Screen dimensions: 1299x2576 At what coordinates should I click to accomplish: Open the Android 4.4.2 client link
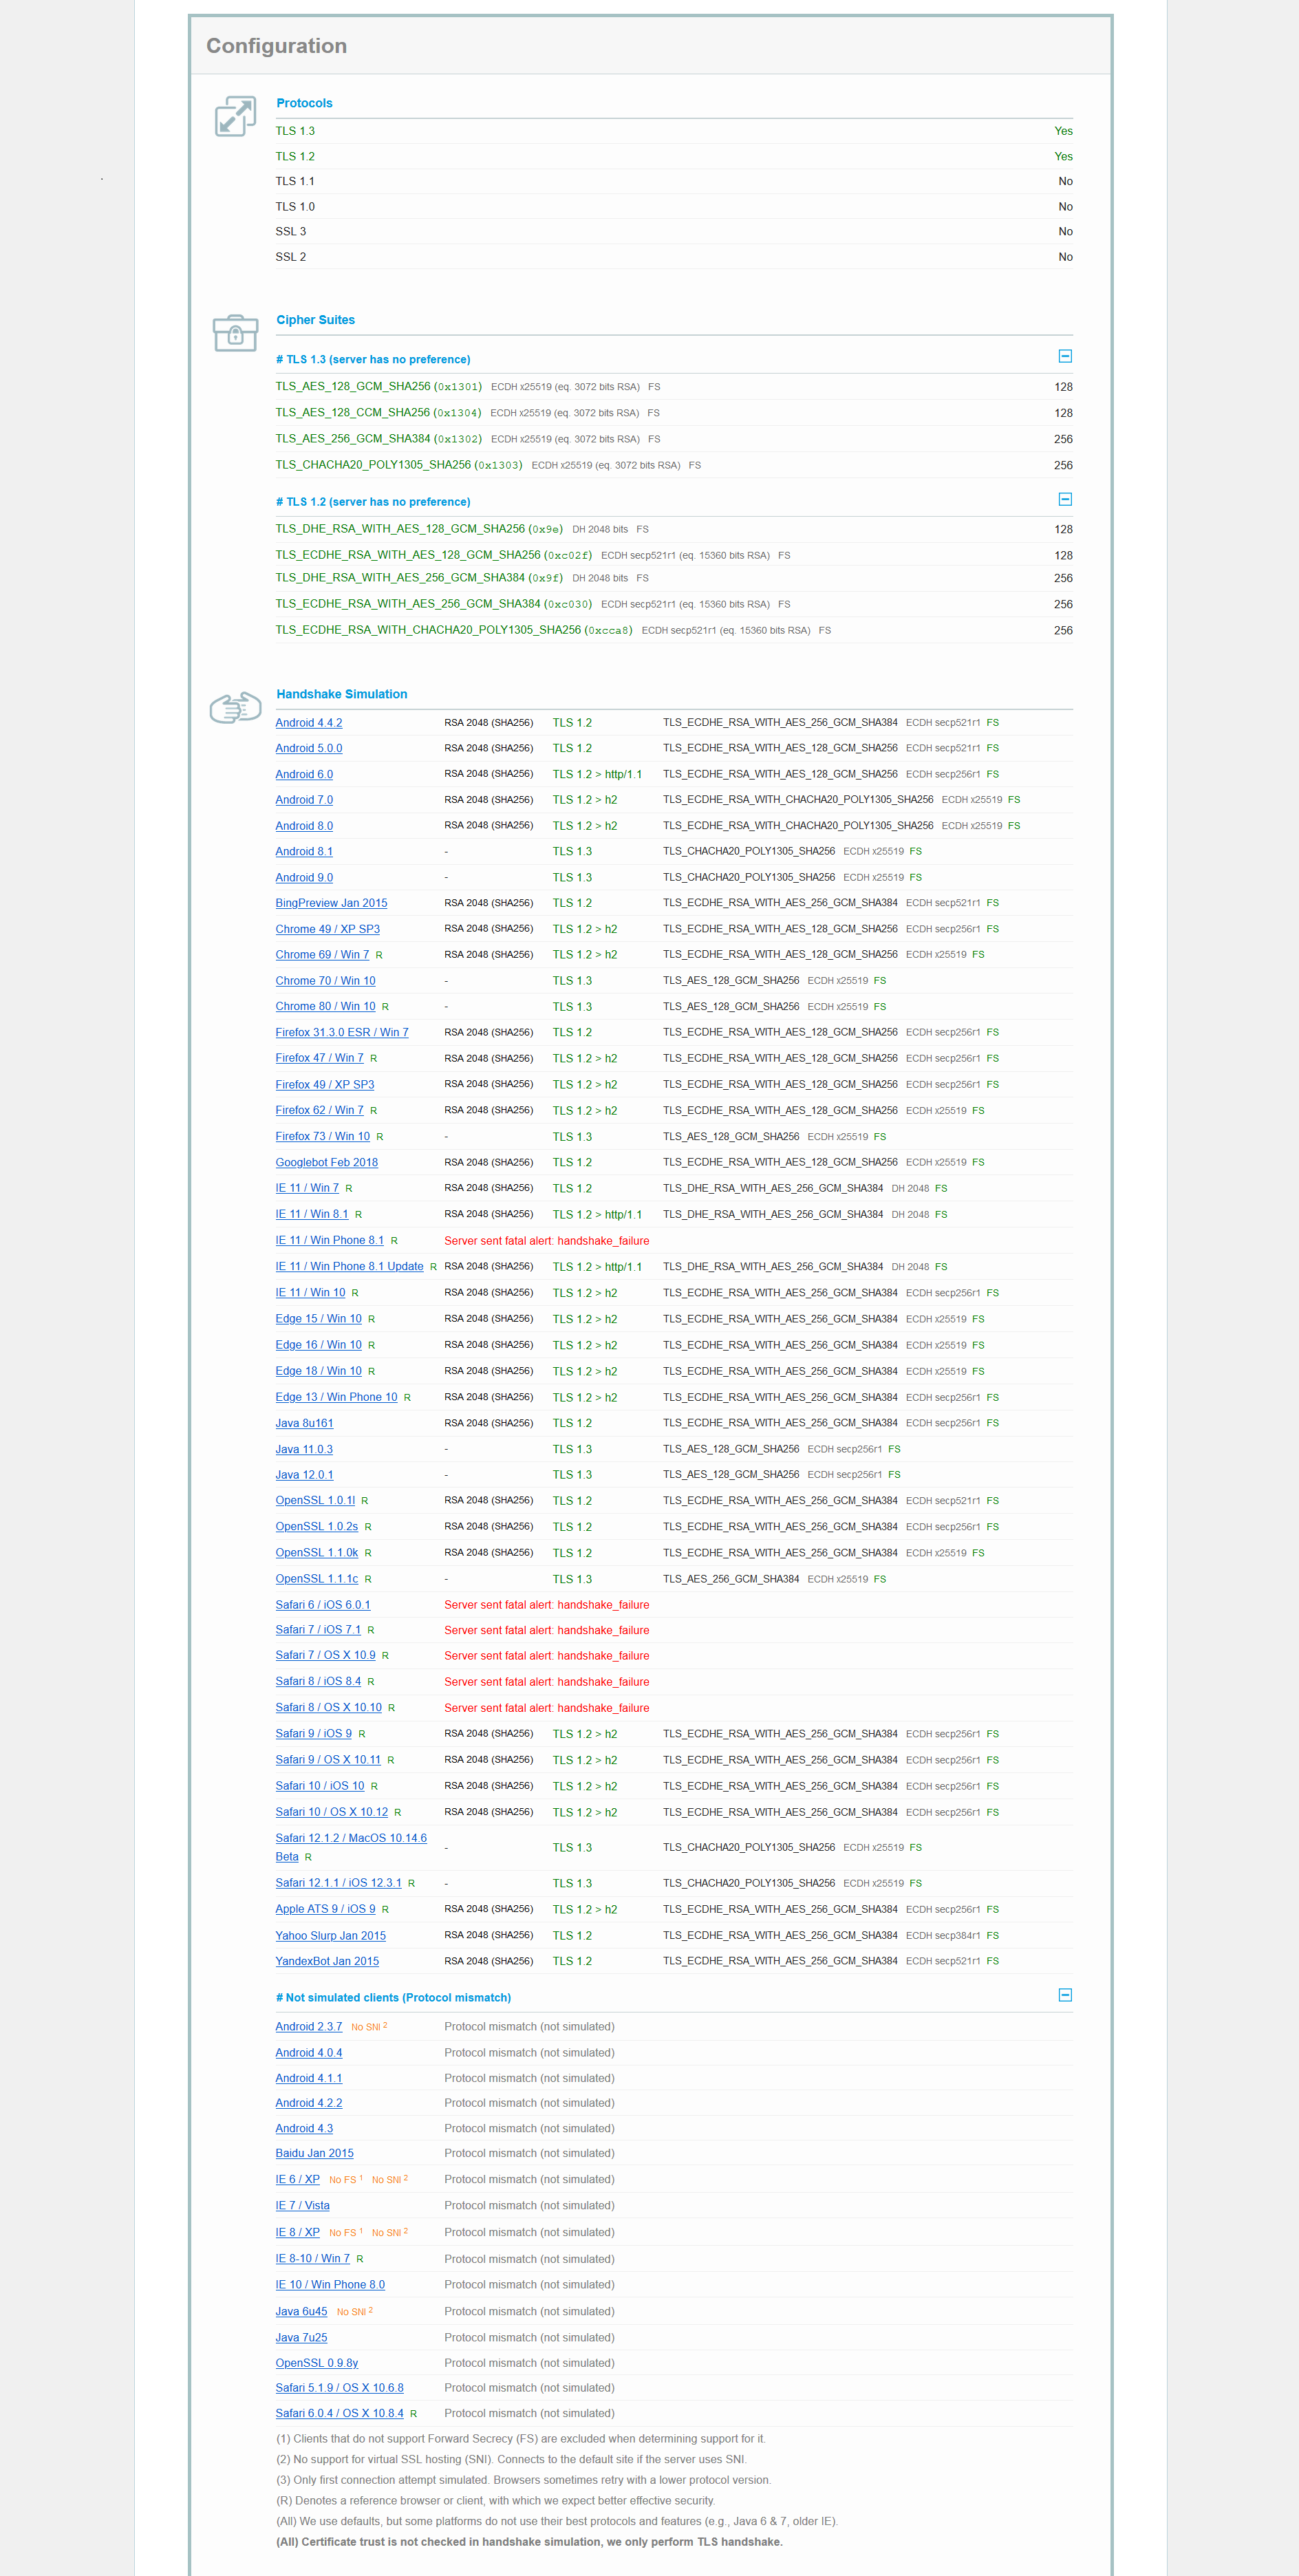[x=308, y=723]
